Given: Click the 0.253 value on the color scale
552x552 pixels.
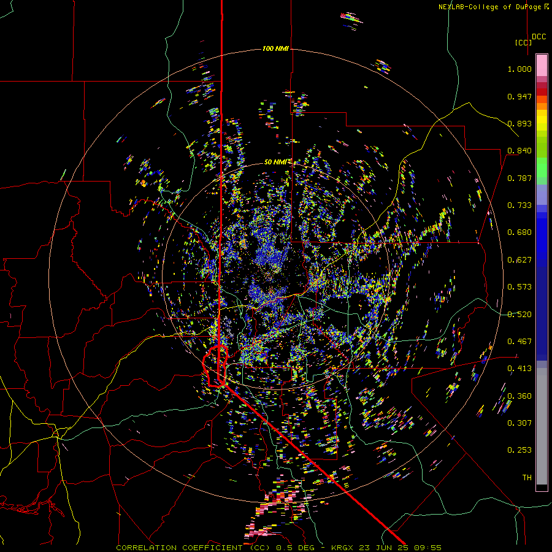Looking at the screenshot, I should [x=519, y=450].
